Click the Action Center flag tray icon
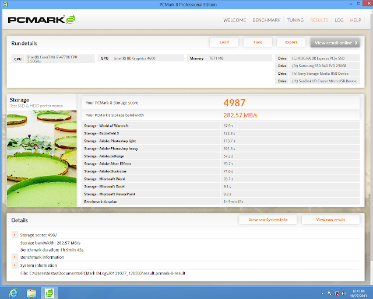 (x=329, y=294)
